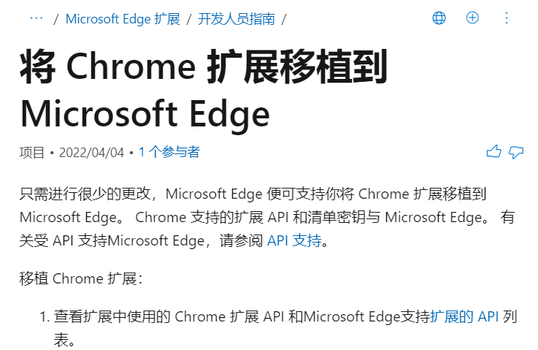
Task: Click the numbered list marker 1.
Action: pyautogui.click(x=45, y=316)
